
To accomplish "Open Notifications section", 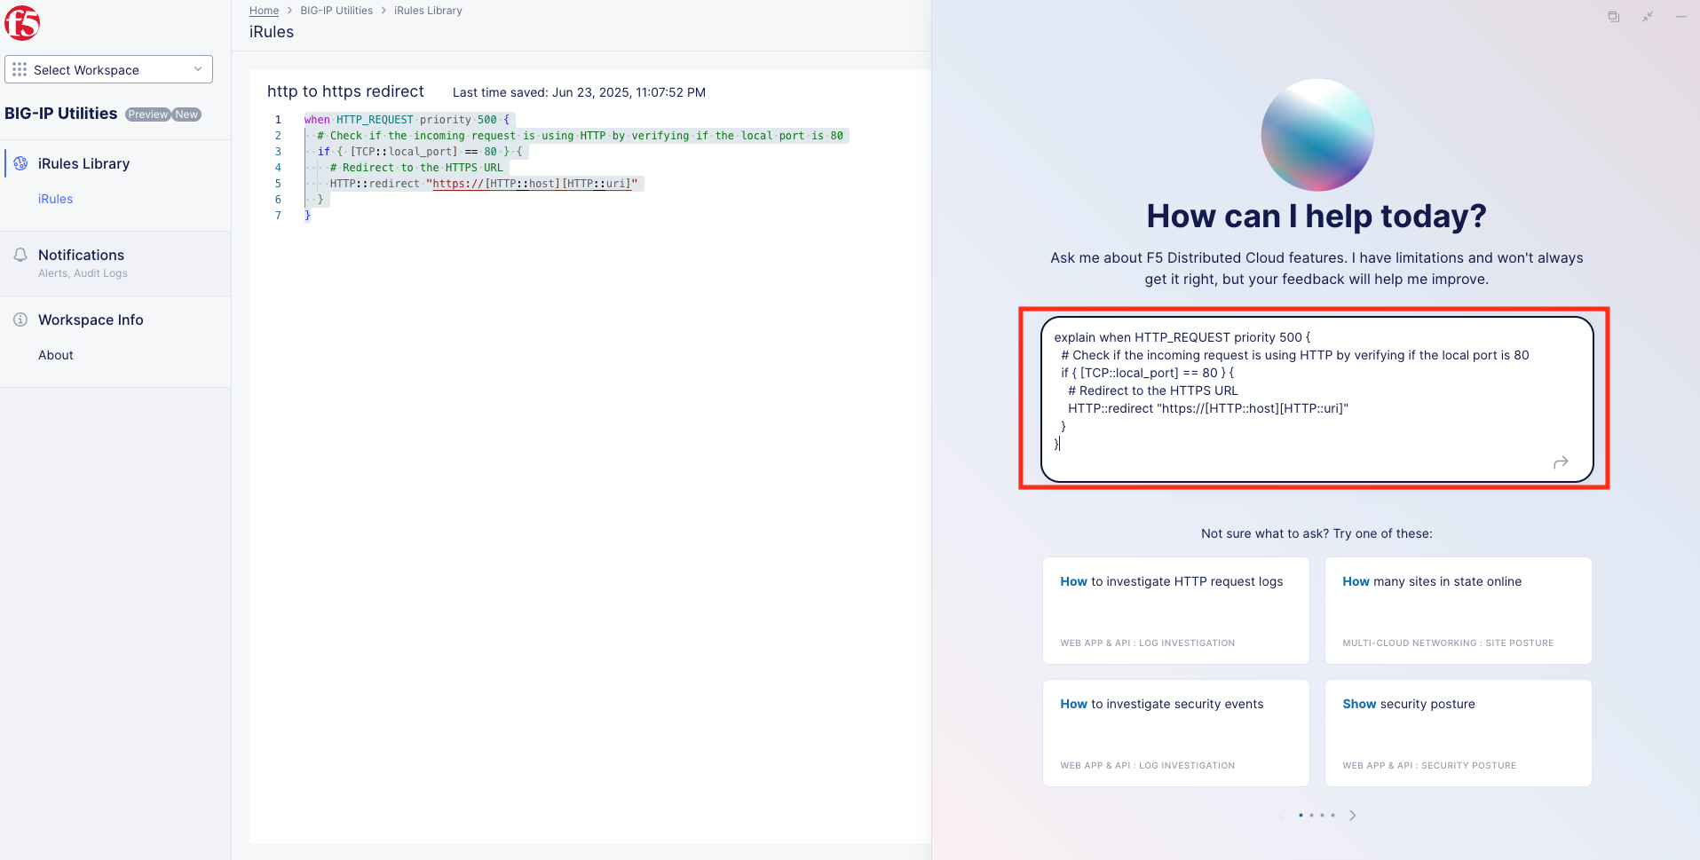I will pyautogui.click(x=81, y=255).
